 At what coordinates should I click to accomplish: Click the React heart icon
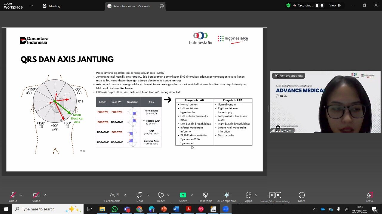click(x=161, y=195)
